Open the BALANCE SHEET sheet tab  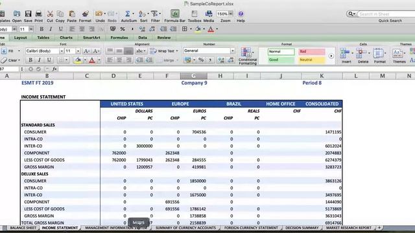coord(23,228)
